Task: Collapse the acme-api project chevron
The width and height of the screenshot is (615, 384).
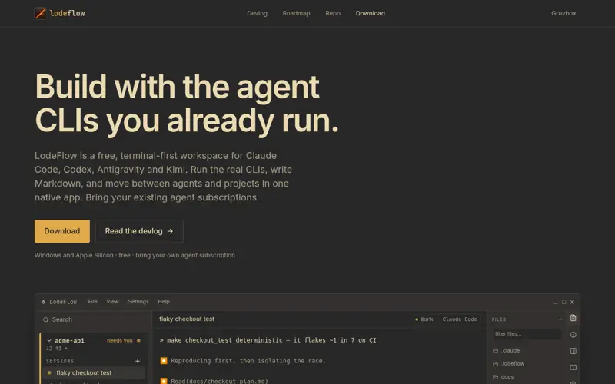Action: [49, 340]
